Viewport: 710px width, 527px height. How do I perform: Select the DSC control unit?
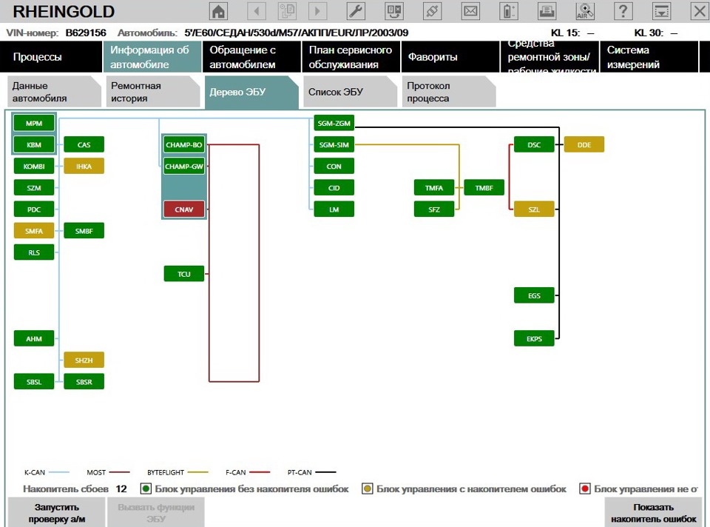534,144
